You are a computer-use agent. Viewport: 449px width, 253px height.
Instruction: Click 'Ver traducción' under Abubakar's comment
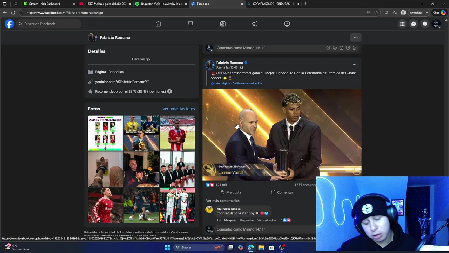267,220
